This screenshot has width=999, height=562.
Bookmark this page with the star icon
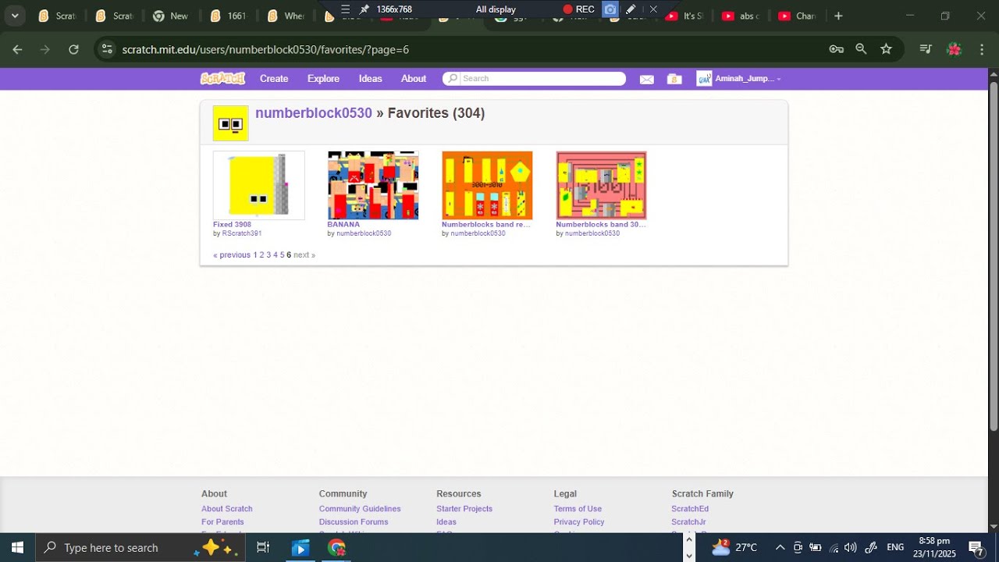(x=886, y=49)
